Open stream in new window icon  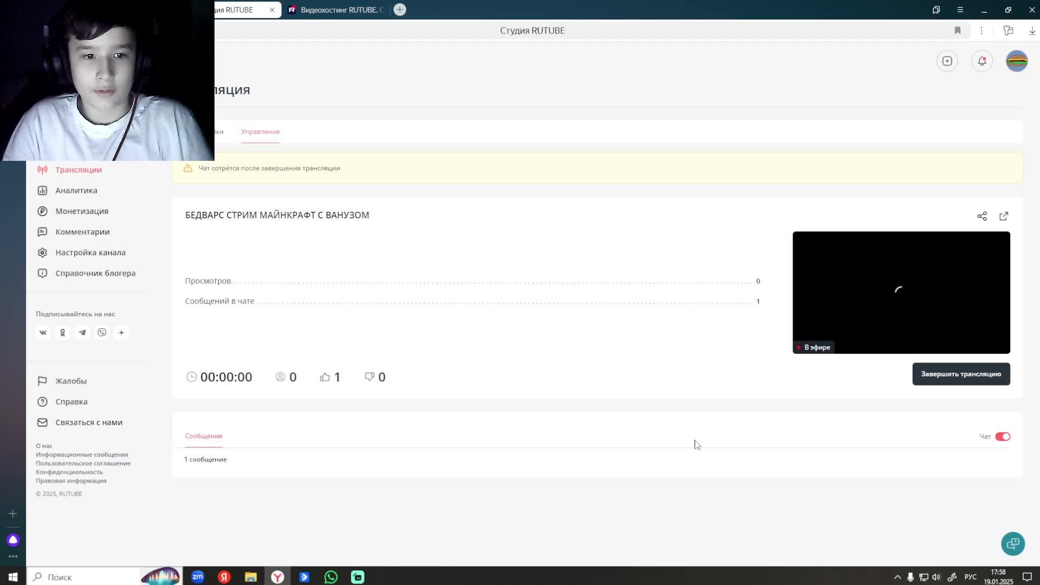1004,216
